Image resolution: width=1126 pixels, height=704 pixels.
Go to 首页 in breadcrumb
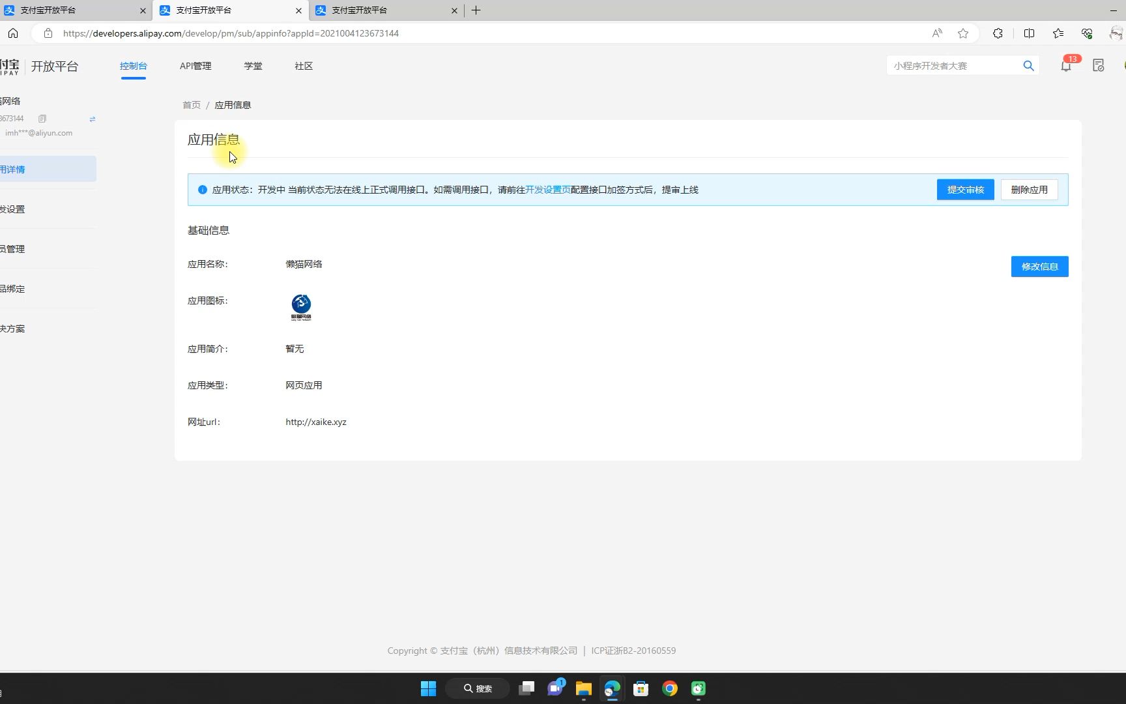192,105
